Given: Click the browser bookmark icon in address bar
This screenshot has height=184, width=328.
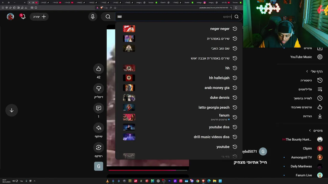Looking at the screenshot, I should tap(236, 8).
